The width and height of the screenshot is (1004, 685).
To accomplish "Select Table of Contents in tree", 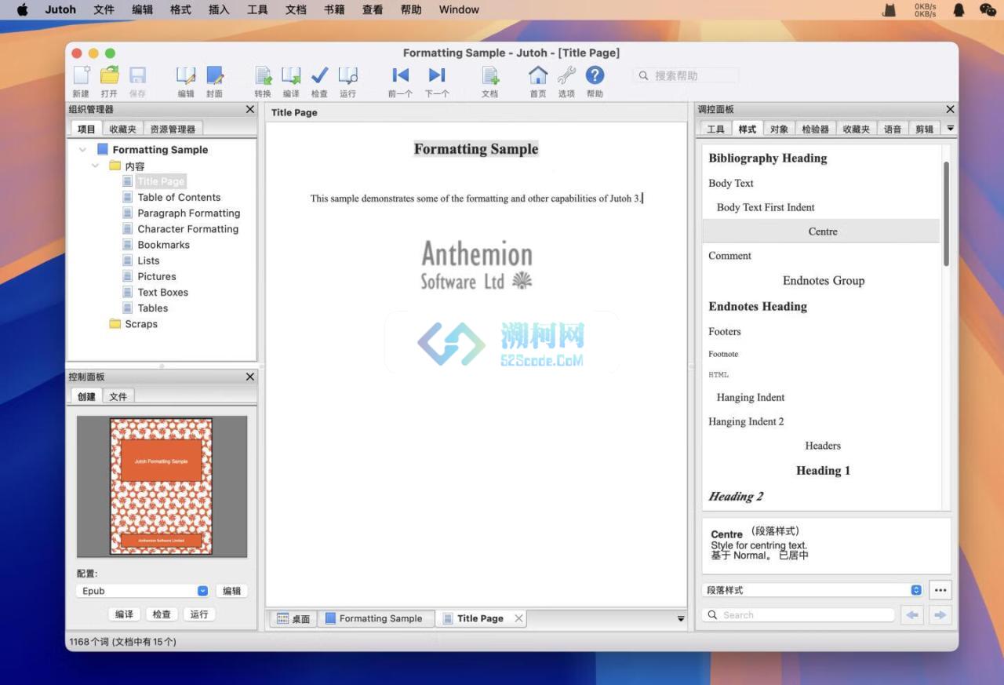I will click(179, 197).
